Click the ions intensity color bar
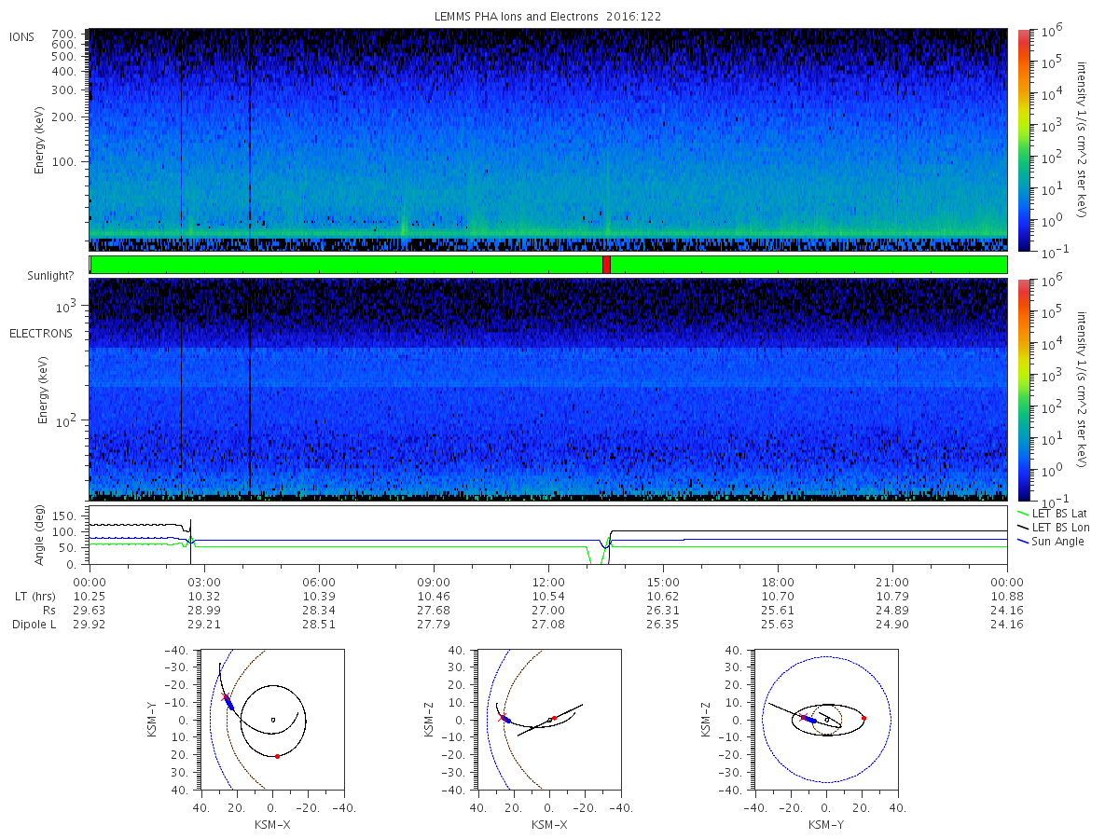This screenshot has width=1119, height=839. (x=1023, y=140)
